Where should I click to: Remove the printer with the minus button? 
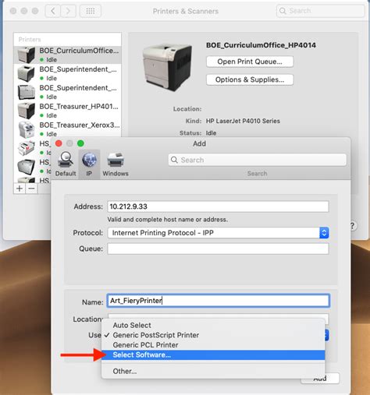click(x=31, y=189)
